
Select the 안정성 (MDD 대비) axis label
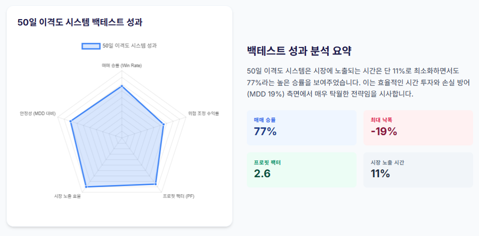tap(38, 113)
